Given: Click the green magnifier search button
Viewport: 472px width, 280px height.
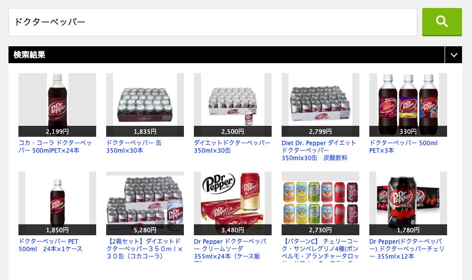Looking at the screenshot, I should [x=442, y=22].
